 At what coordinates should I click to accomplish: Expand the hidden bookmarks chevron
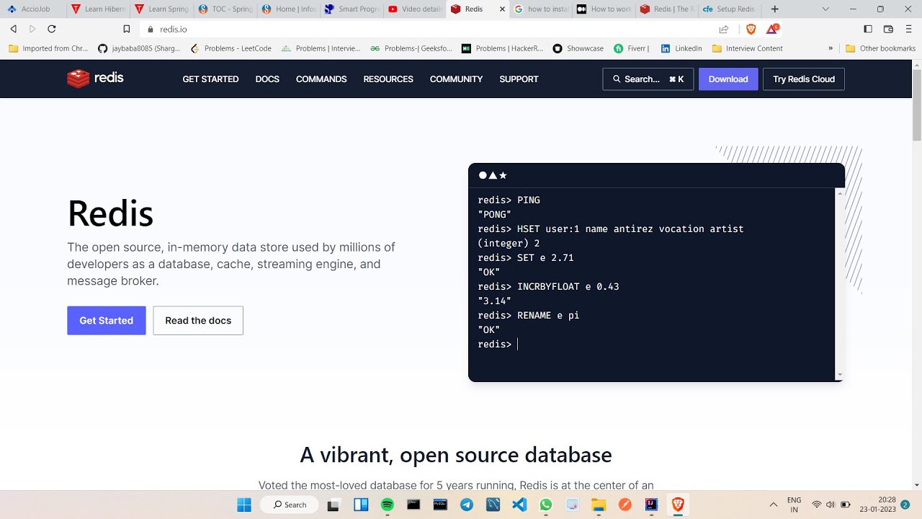pyautogui.click(x=831, y=48)
